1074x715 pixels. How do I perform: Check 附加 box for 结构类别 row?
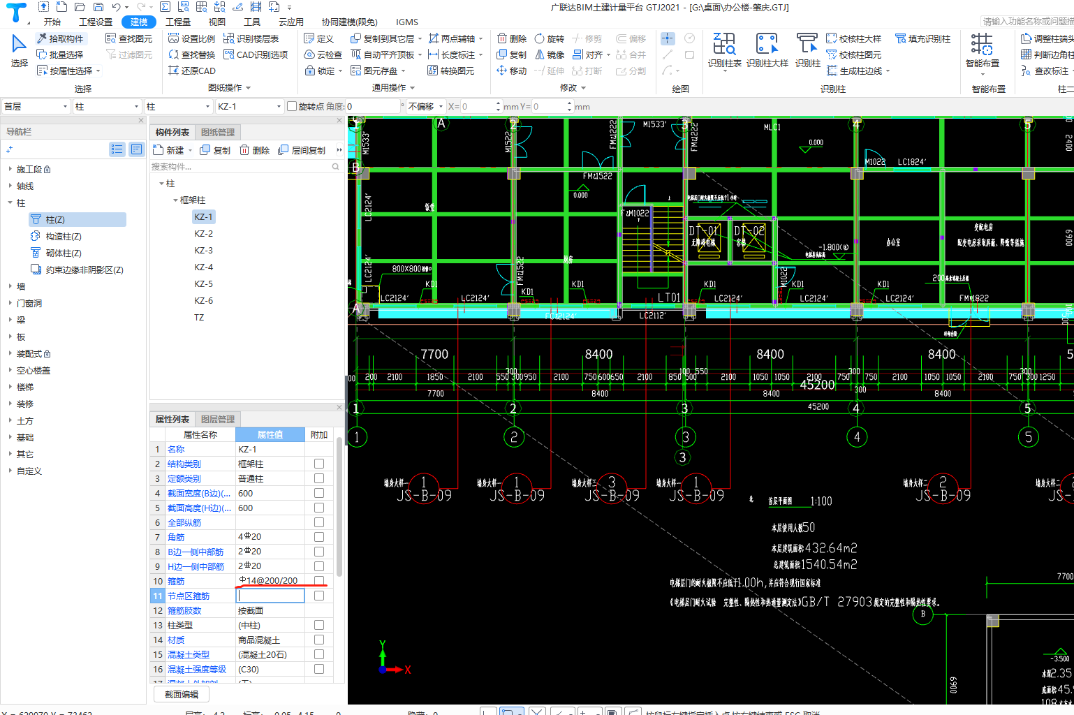pyautogui.click(x=319, y=464)
